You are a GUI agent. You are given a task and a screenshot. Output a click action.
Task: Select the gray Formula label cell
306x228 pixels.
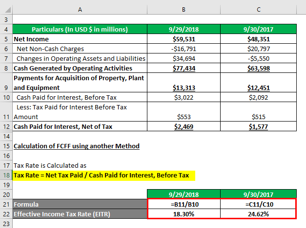coord(80,204)
